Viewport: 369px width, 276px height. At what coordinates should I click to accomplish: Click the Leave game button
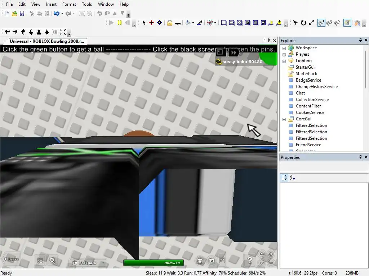(x=11, y=259)
